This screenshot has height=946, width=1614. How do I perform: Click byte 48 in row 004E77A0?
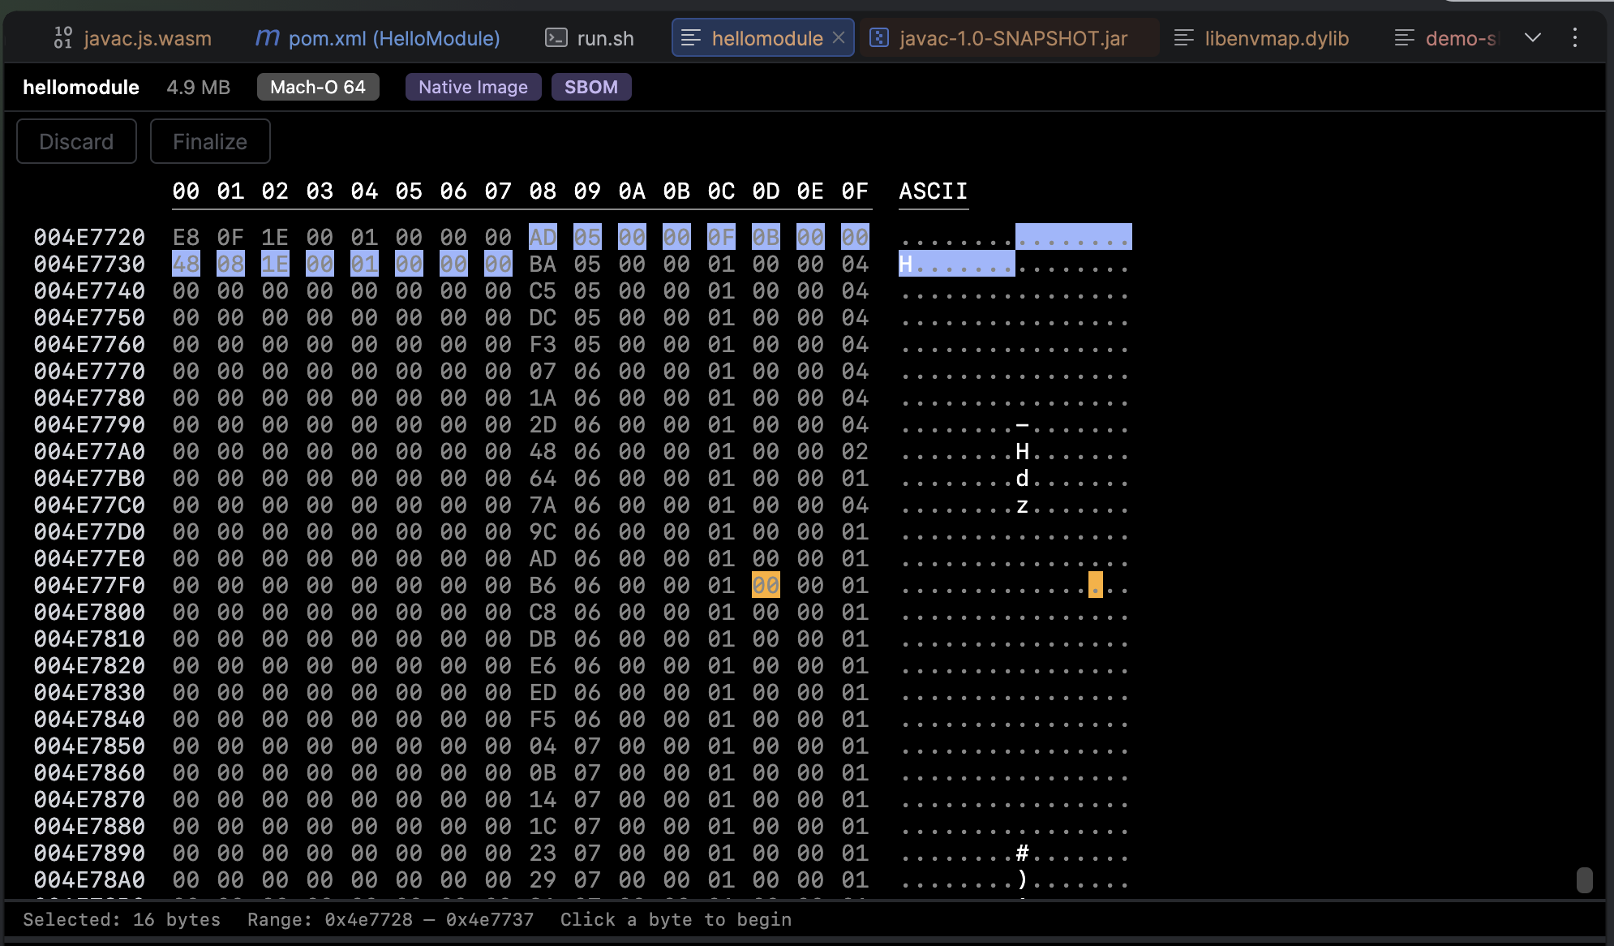(x=543, y=451)
